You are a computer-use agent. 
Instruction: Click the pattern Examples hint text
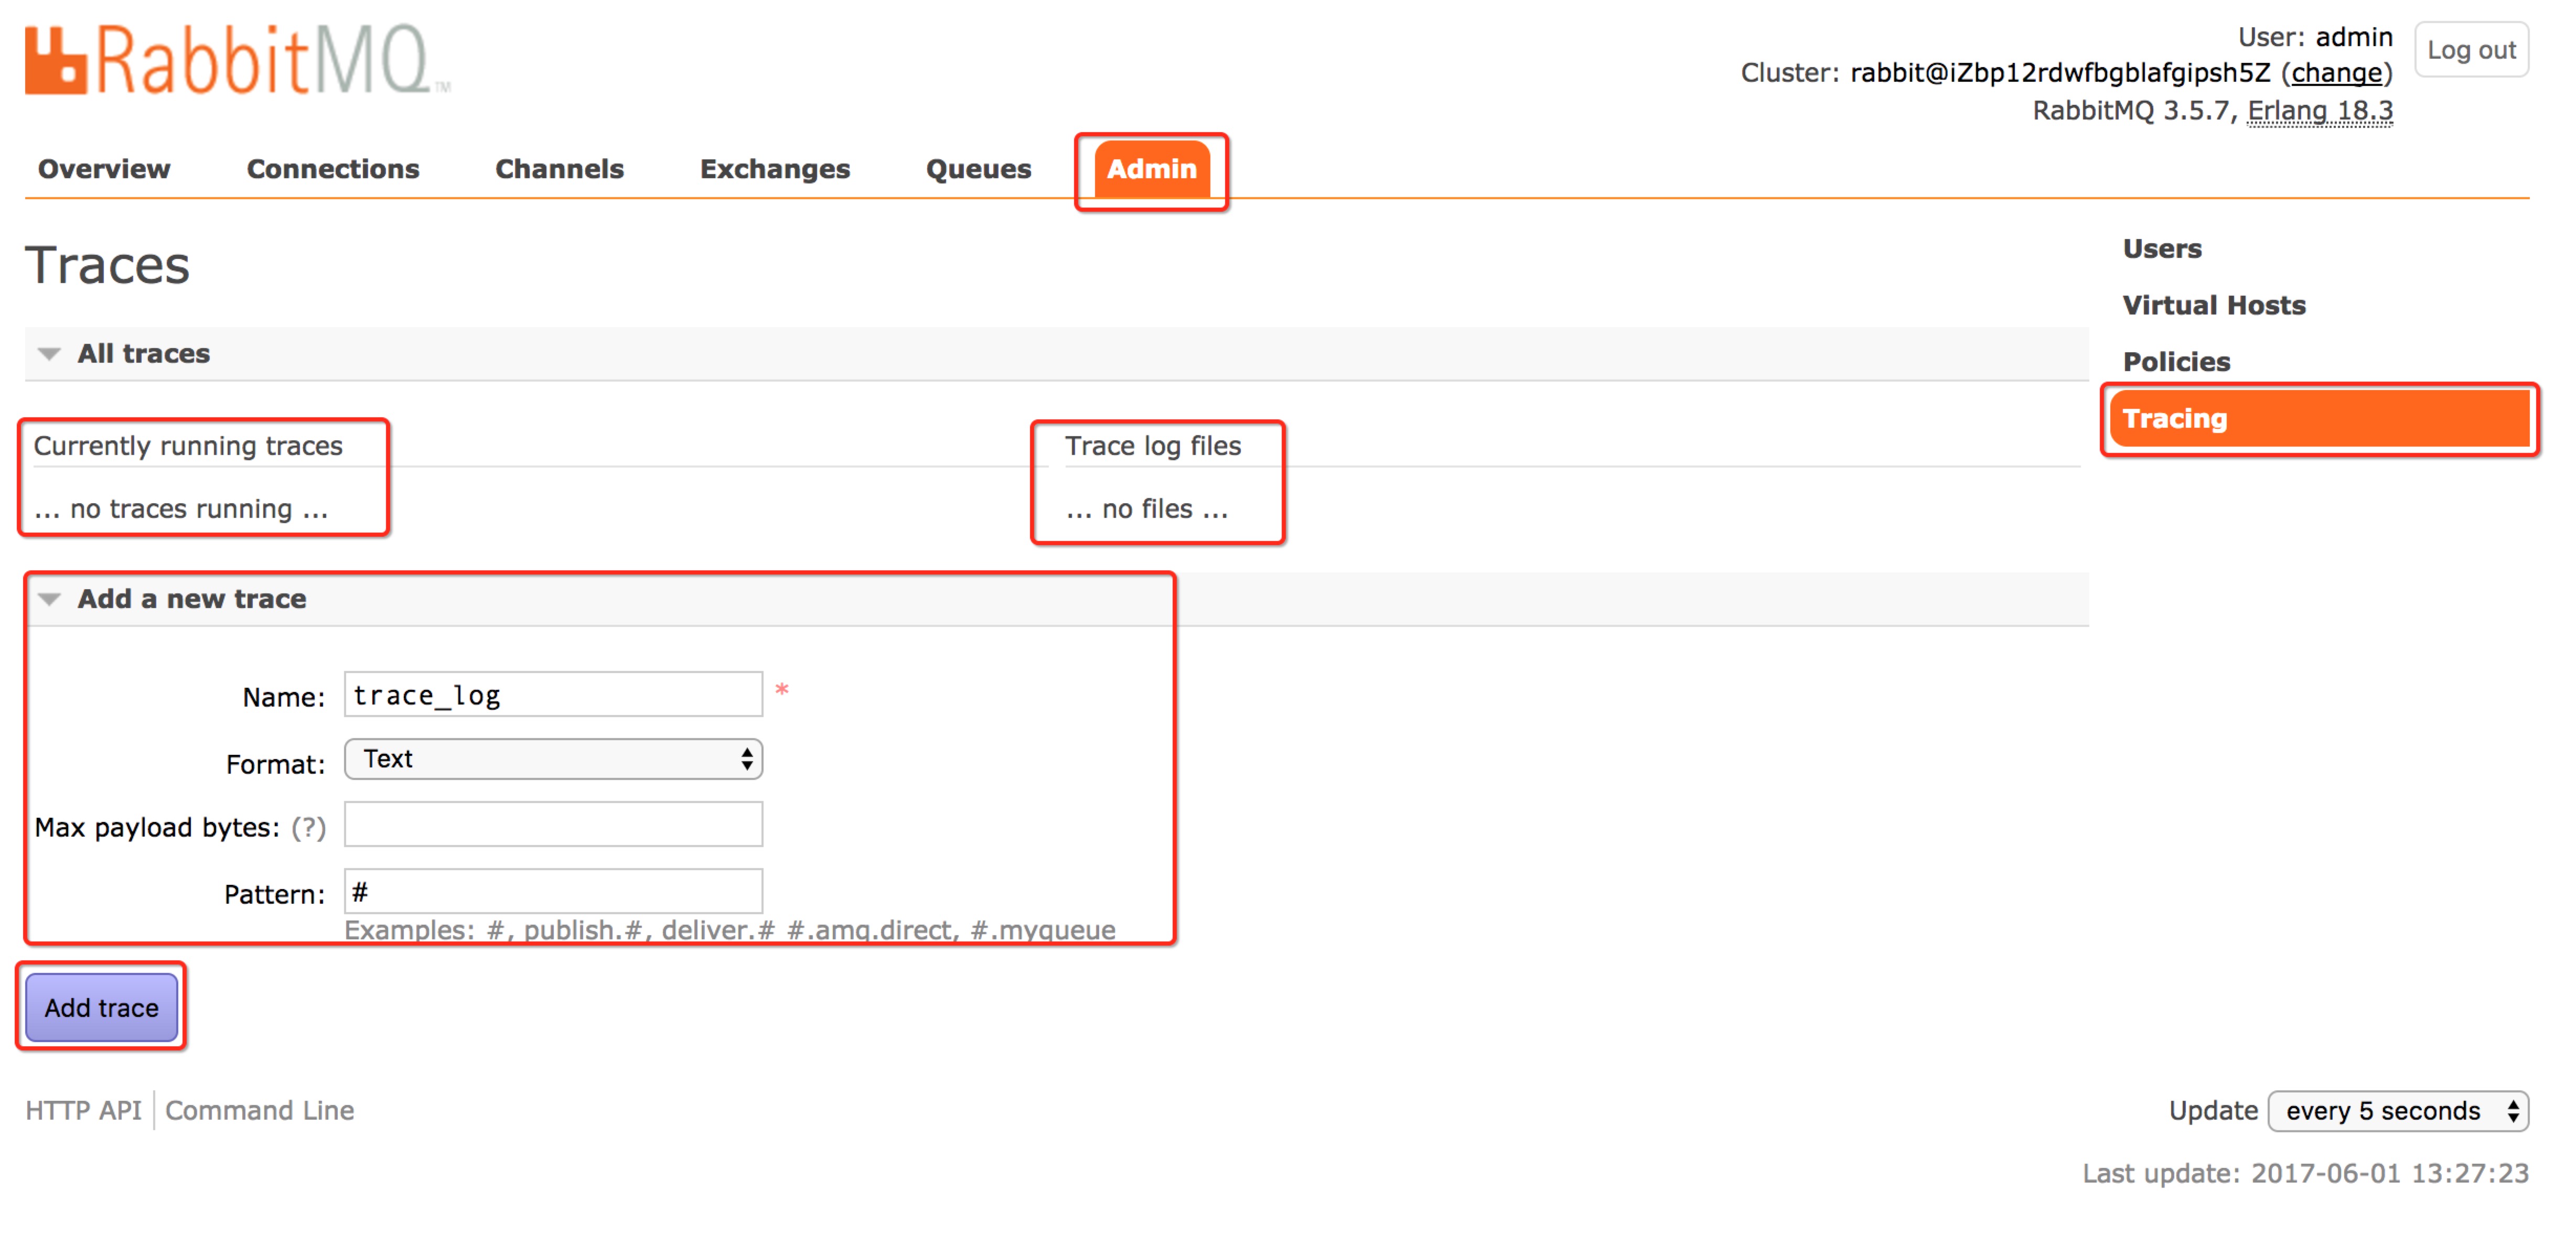[x=730, y=930]
